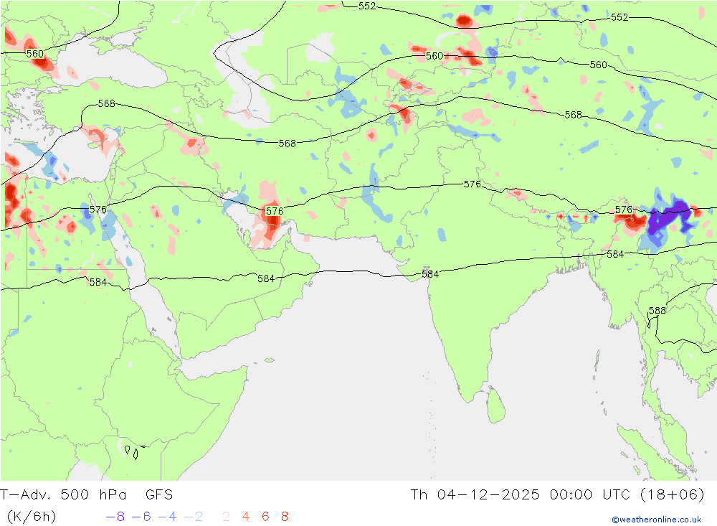Click the legend value 4
Viewport: 717px width, 526px height.
(245, 517)
